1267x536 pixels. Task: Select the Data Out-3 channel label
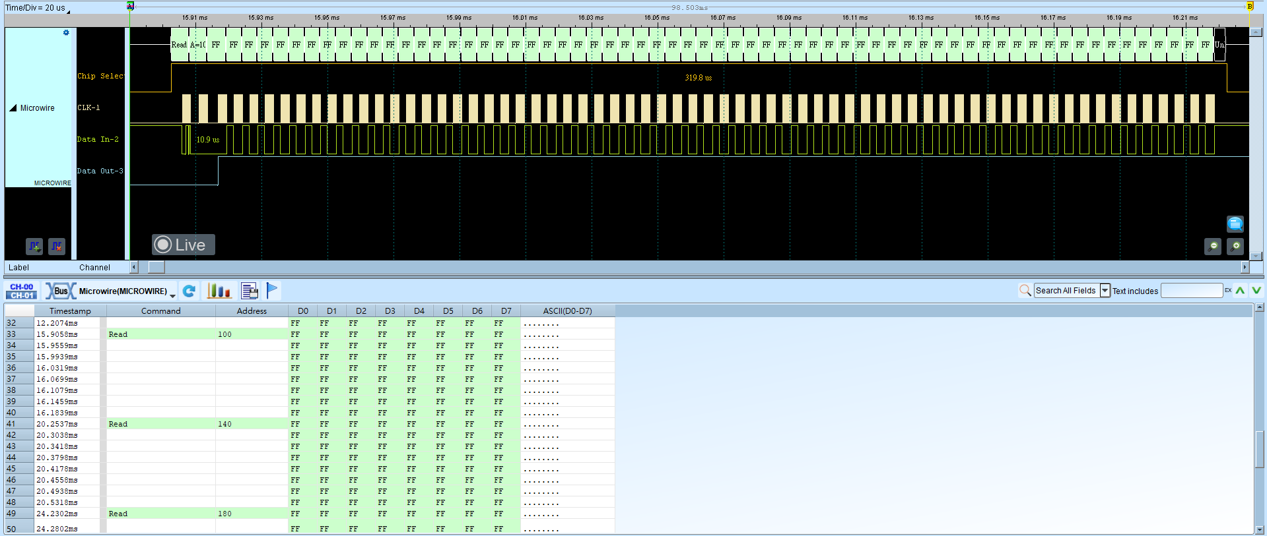[100, 171]
